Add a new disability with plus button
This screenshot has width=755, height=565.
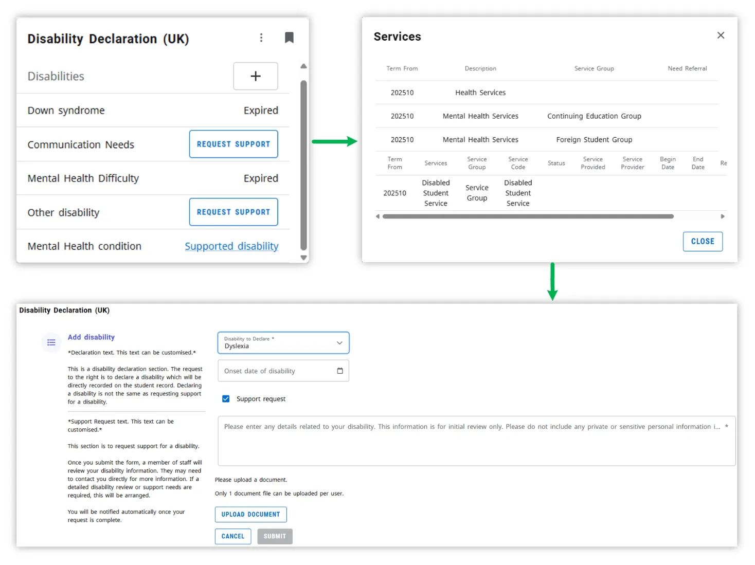(256, 76)
